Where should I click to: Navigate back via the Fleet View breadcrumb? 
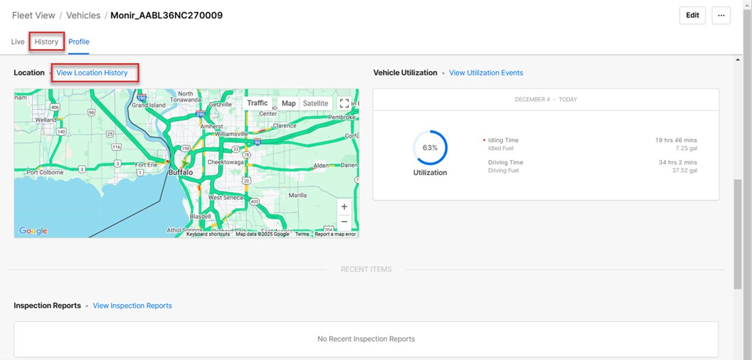click(x=33, y=15)
